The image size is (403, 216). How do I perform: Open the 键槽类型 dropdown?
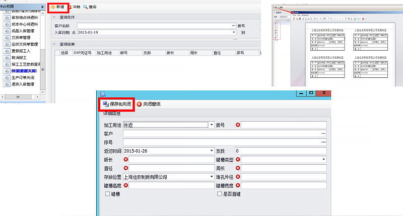pos(323,160)
